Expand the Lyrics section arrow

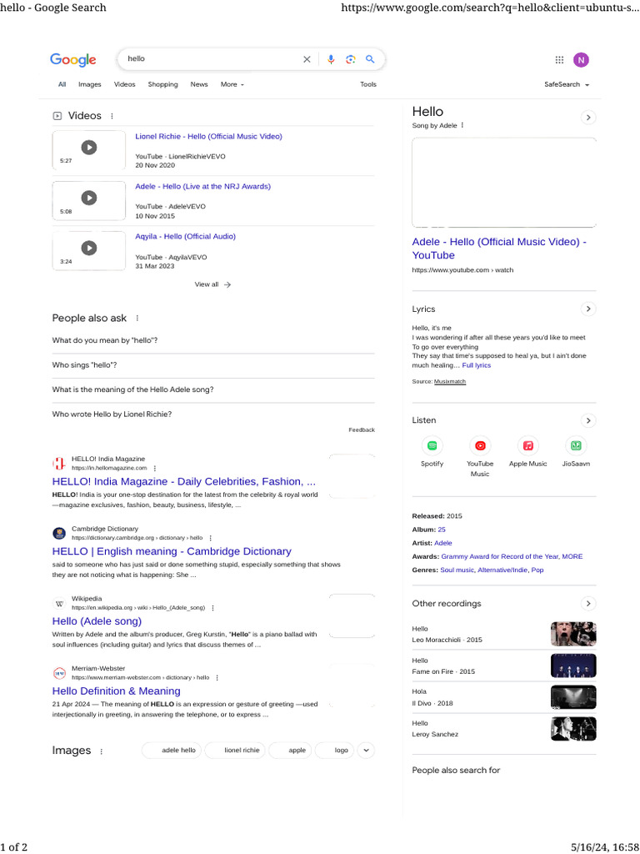click(588, 309)
